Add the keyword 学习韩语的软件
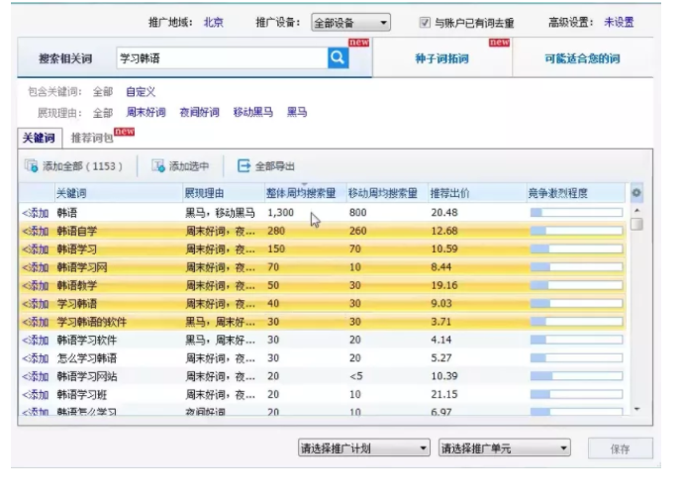Image resolution: width=682 pixels, height=496 pixels. [x=36, y=322]
